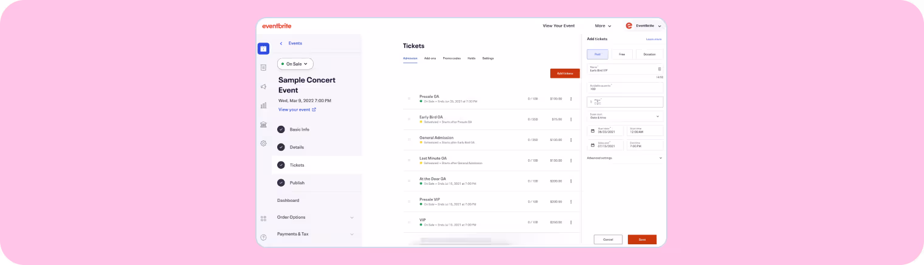924x265 pixels.
Task: Click calendar icon in Sales end date field
Action: click(x=593, y=145)
